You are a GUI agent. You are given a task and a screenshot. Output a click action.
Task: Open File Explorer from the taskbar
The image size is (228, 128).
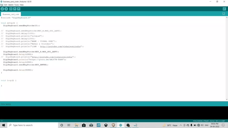coord(76,125)
